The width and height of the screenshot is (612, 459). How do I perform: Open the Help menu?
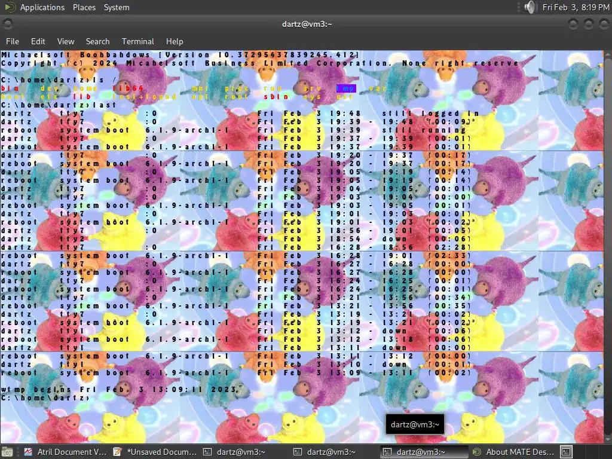(x=175, y=41)
